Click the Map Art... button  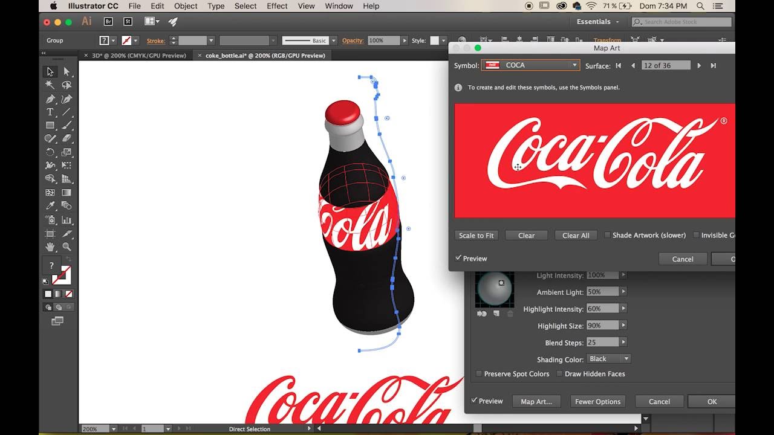536,401
